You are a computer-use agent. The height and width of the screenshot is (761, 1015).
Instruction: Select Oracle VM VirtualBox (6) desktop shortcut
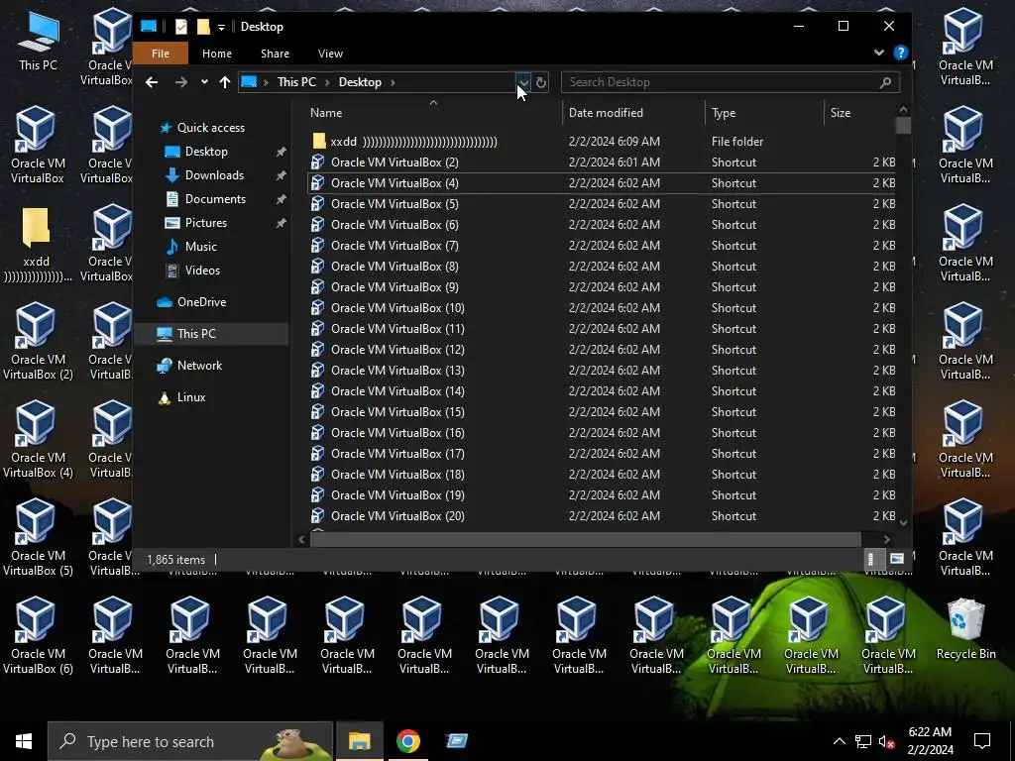pyautogui.click(x=38, y=636)
